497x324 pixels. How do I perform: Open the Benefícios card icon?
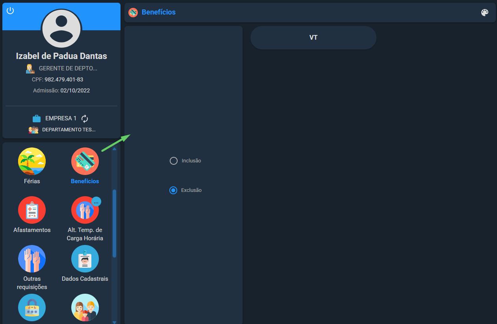coord(85,161)
